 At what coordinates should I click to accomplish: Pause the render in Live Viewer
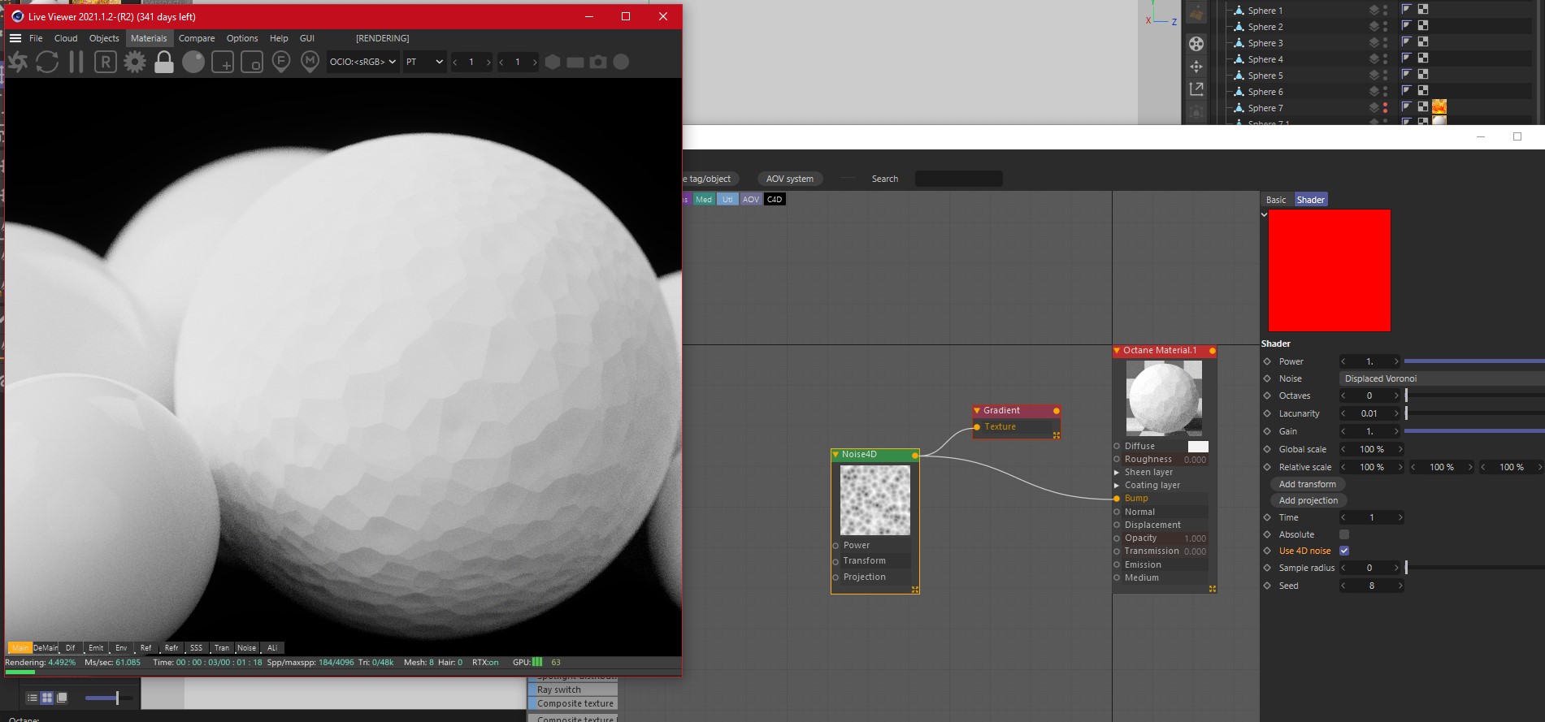(x=76, y=62)
